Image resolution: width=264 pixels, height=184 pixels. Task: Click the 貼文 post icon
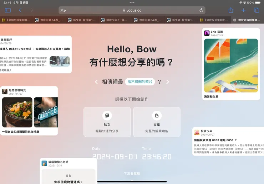(x=107, y=115)
